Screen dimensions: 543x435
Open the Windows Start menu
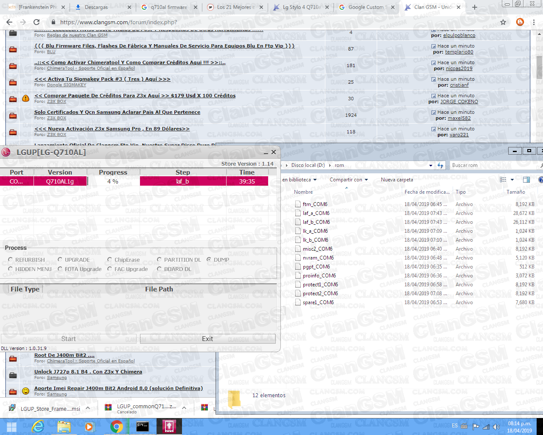pos(11,427)
